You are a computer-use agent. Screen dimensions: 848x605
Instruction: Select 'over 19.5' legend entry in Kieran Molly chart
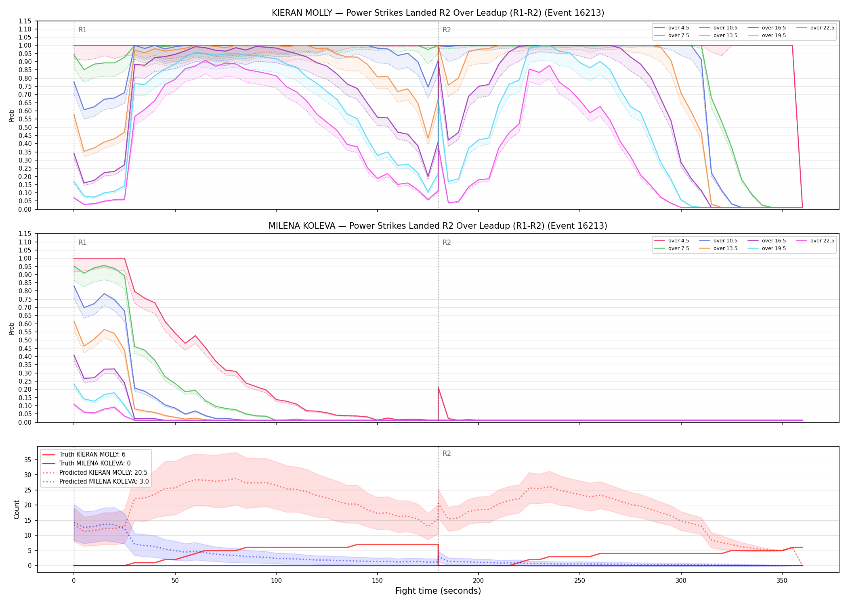[x=767, y=35]
